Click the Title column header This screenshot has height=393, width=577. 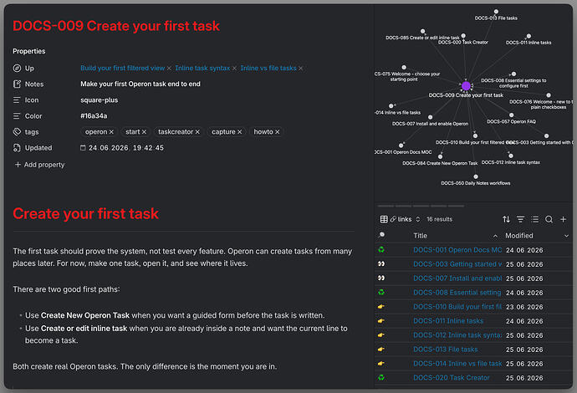pos(421,236)
